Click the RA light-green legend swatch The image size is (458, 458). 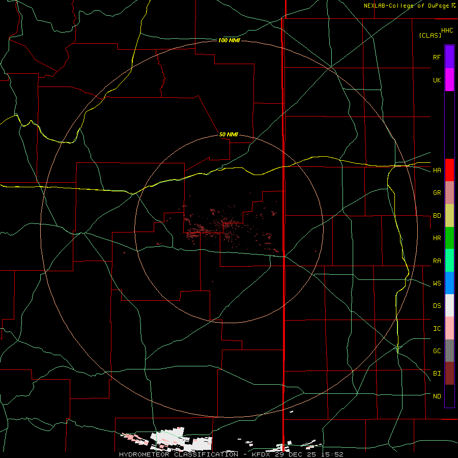pos(449,261)
